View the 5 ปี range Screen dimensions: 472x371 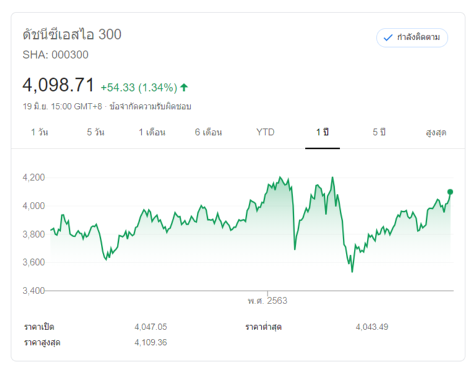pos(379,133)
